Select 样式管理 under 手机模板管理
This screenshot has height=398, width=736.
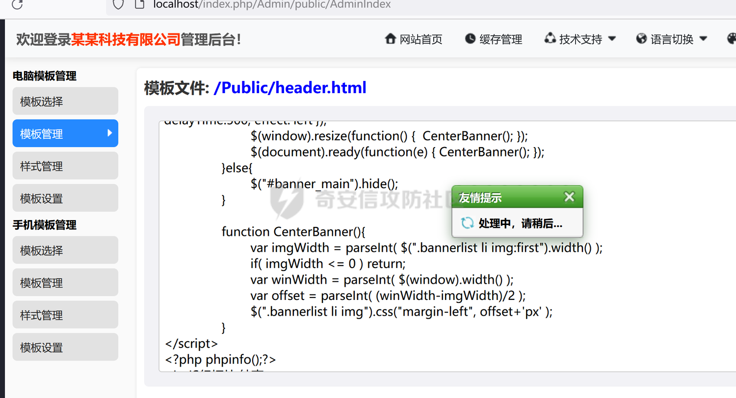coord(65,315)
